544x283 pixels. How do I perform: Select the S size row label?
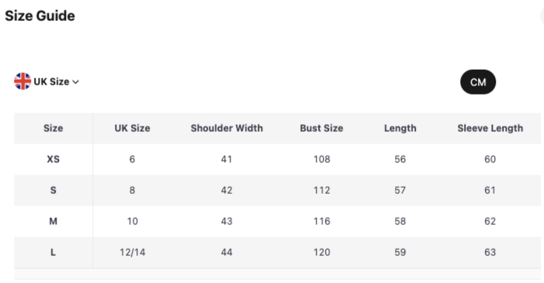53,190
